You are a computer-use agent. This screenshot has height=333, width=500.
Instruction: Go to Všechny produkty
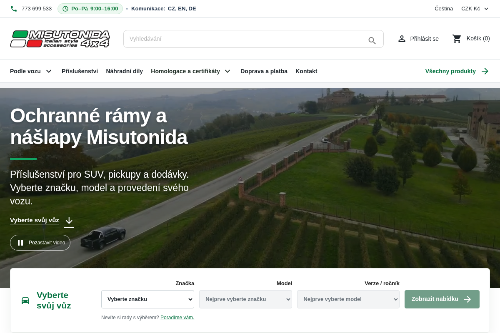(x=457, y=71)
